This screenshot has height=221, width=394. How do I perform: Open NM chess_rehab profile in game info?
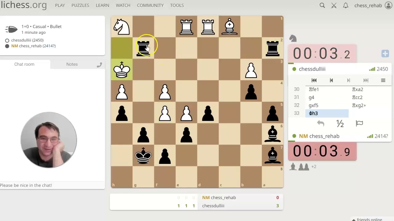click(x=33, y=46)
